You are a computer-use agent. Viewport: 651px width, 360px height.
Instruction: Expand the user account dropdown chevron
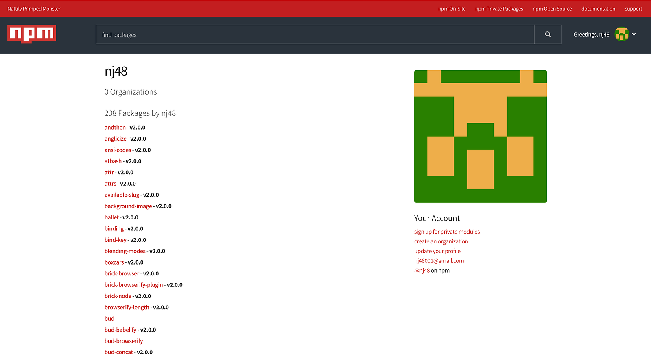634,34
